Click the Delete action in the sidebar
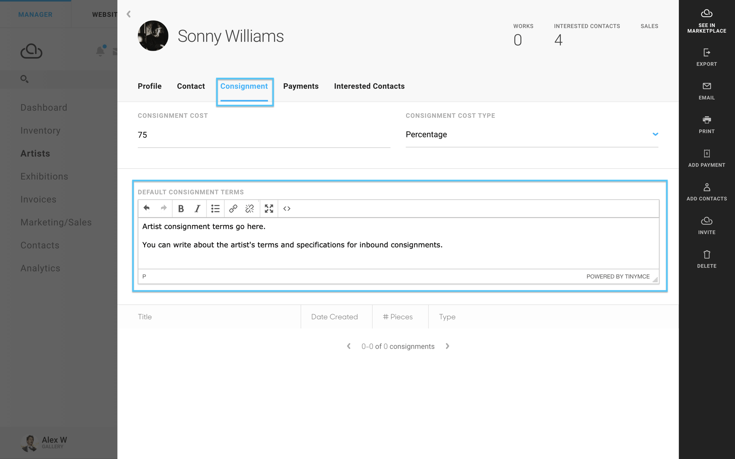Viewport: 735px width, 459px height. click(x=707, y=259)
